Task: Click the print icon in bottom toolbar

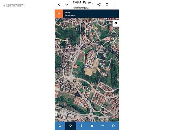Action: pyautogui.click(x=113, y=126)
